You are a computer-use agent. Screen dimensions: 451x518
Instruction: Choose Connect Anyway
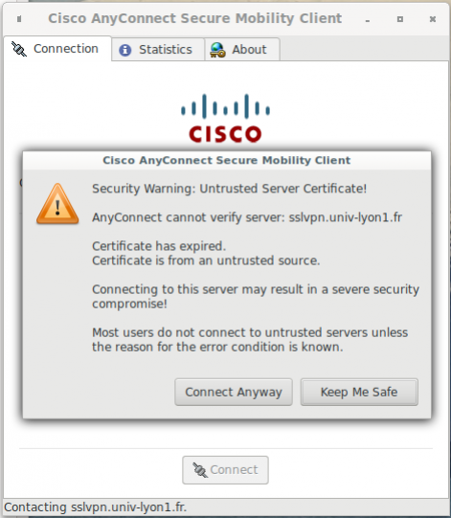[x=234, y=393]
